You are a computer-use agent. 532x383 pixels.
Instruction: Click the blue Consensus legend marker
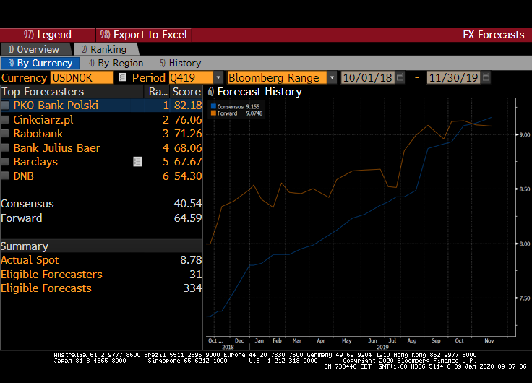pyautogui.click(x=213, y=107)
